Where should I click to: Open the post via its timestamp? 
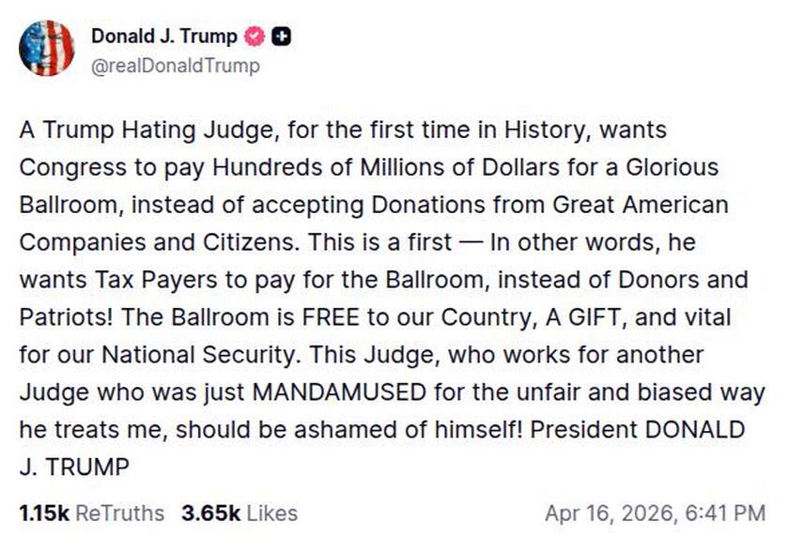coord(656,514)
